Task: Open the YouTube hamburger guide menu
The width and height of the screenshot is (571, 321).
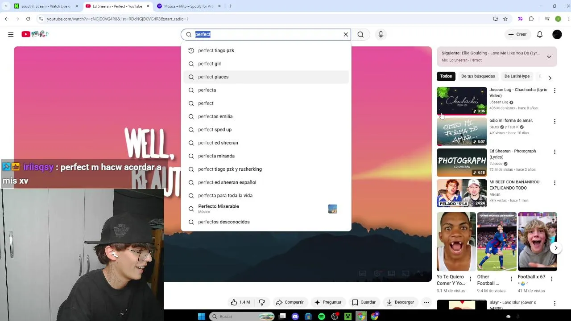Action: (x=11, y=34)
